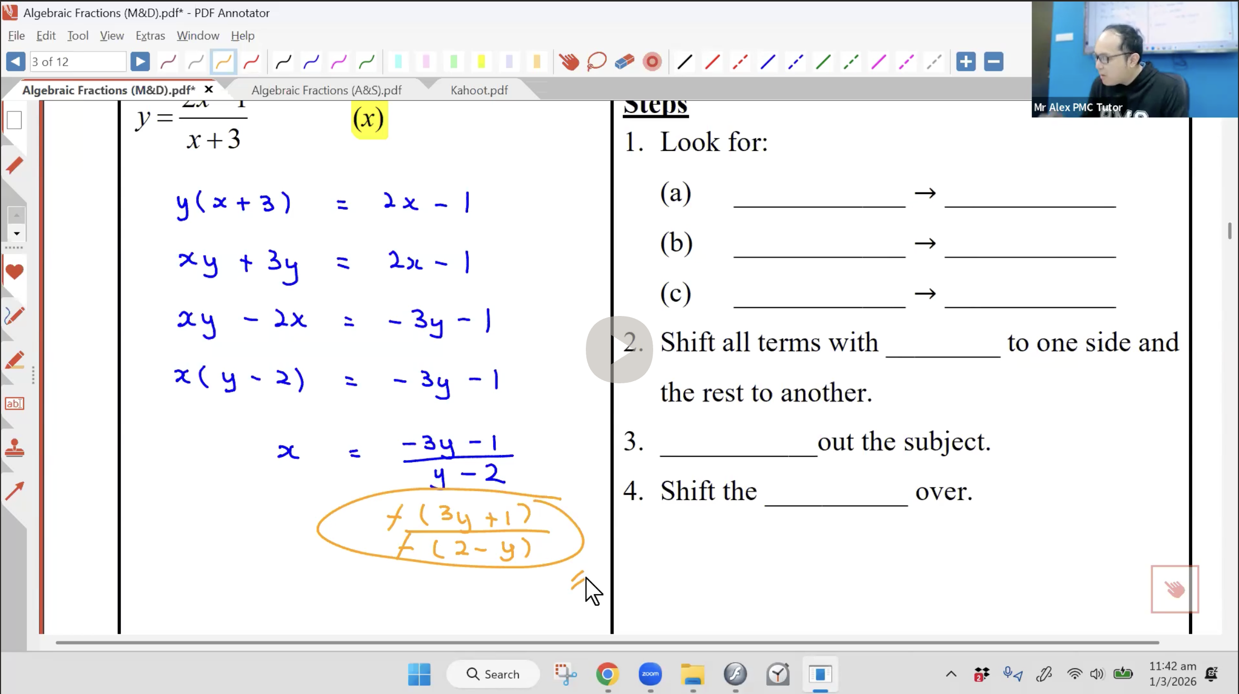The width and height of the screenshot is (1239, 694).
Task: Select the solid magenta line tool
Action: coord(879,62)
